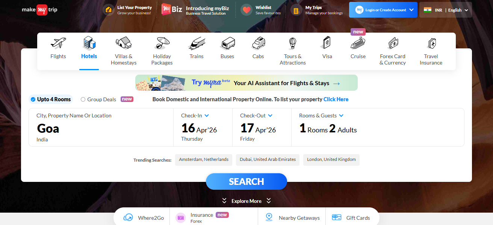Open the Try myra AI Assistant banner
The width and height of the screenshot is (493, 225).
coord(246,83)
